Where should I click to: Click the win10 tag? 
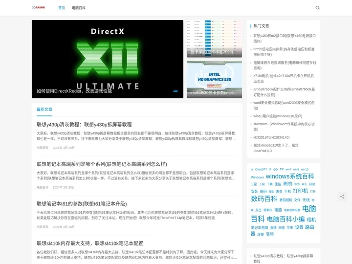305,170
